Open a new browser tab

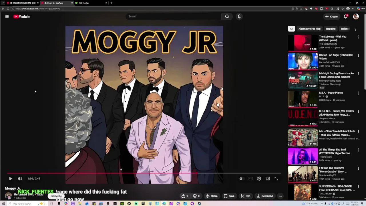click(x=112, y=3)
